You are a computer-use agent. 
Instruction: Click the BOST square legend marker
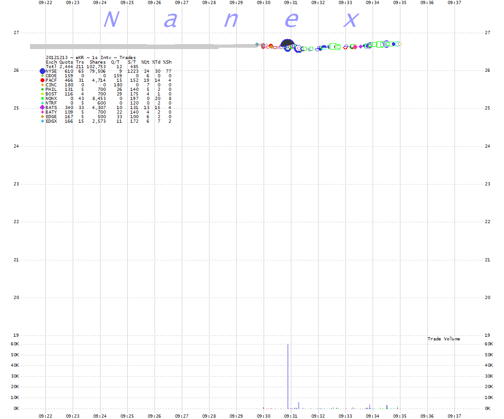pos(42,94)
